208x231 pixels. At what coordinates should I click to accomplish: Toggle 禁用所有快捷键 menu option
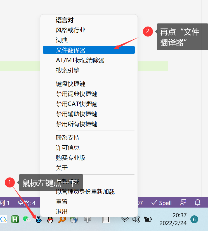[76, 124]
